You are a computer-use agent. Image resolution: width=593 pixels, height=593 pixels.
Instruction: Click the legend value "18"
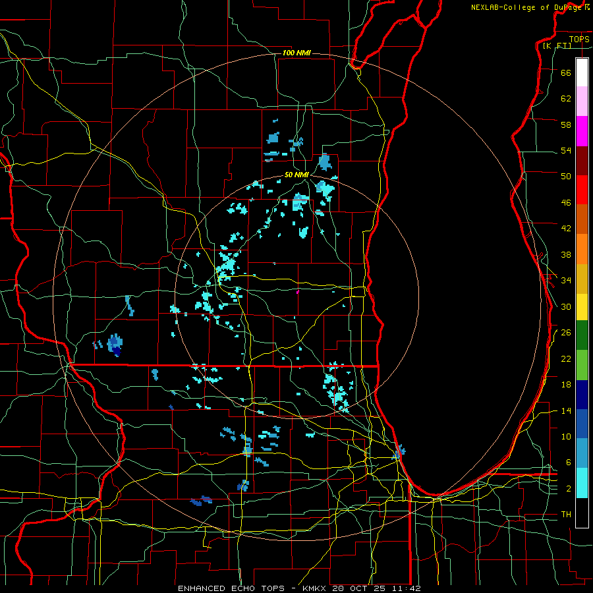pos(566,385)
